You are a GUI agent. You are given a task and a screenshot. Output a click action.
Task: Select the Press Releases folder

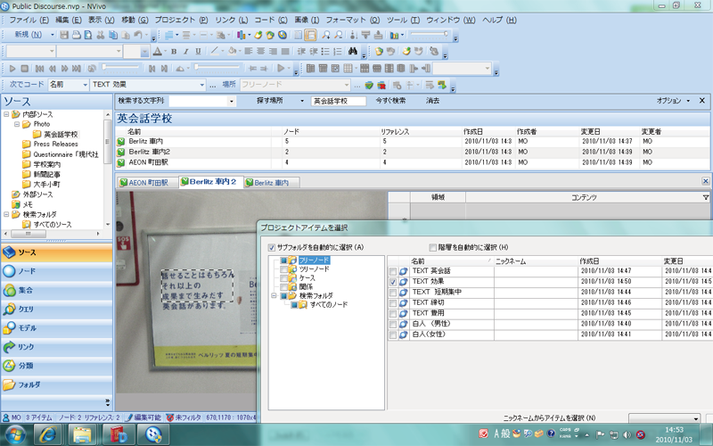coord(55,144)
